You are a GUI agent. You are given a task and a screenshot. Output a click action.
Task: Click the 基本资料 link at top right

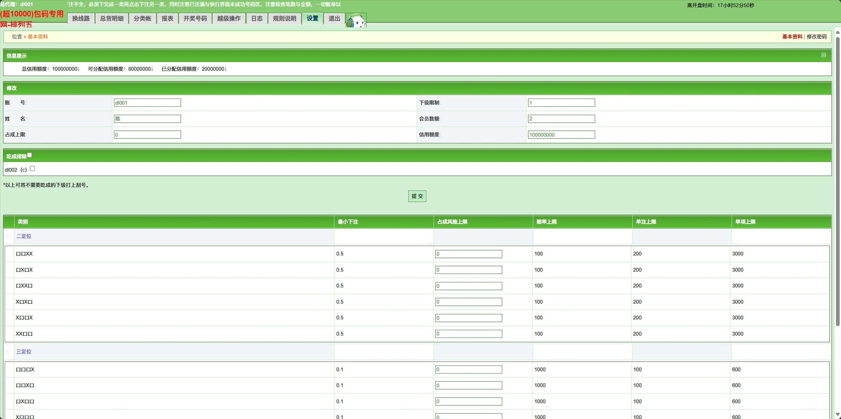(792, 36)
